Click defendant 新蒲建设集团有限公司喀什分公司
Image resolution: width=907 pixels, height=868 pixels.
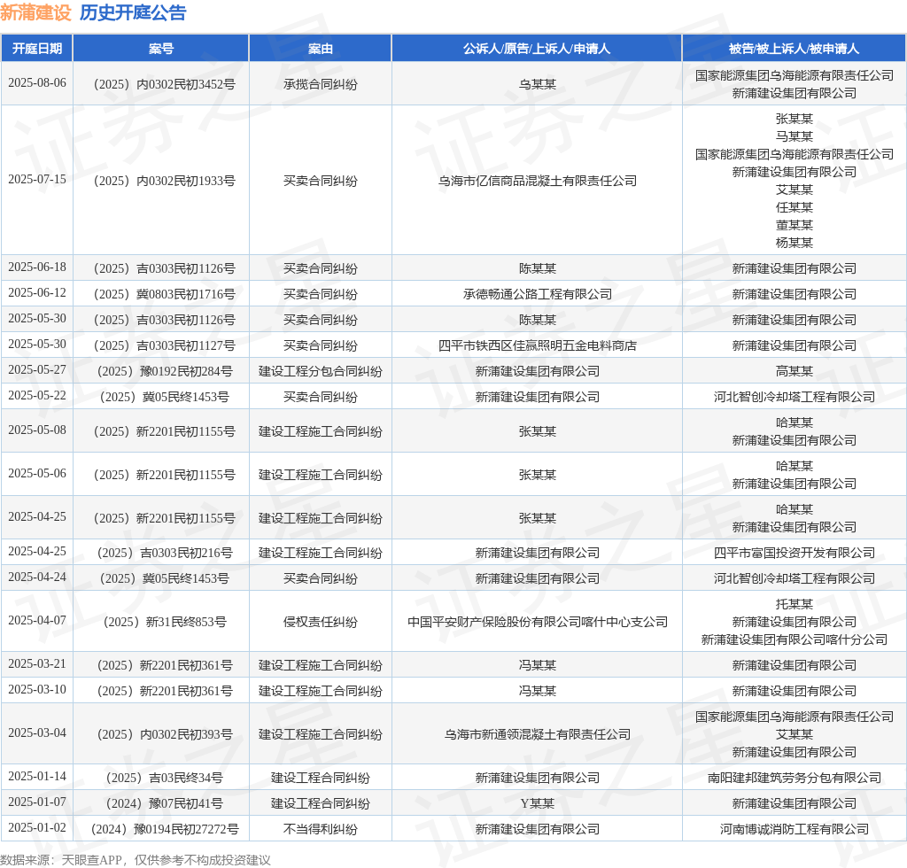(x=795, y=639)
